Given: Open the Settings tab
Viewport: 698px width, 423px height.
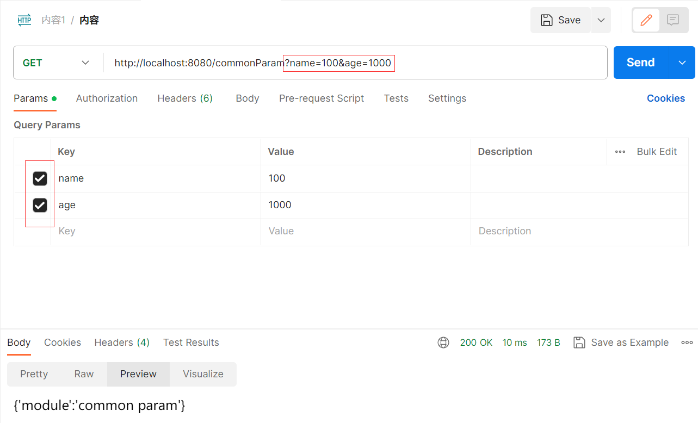Looking at the screenshot, I should [x=447, y=98].
